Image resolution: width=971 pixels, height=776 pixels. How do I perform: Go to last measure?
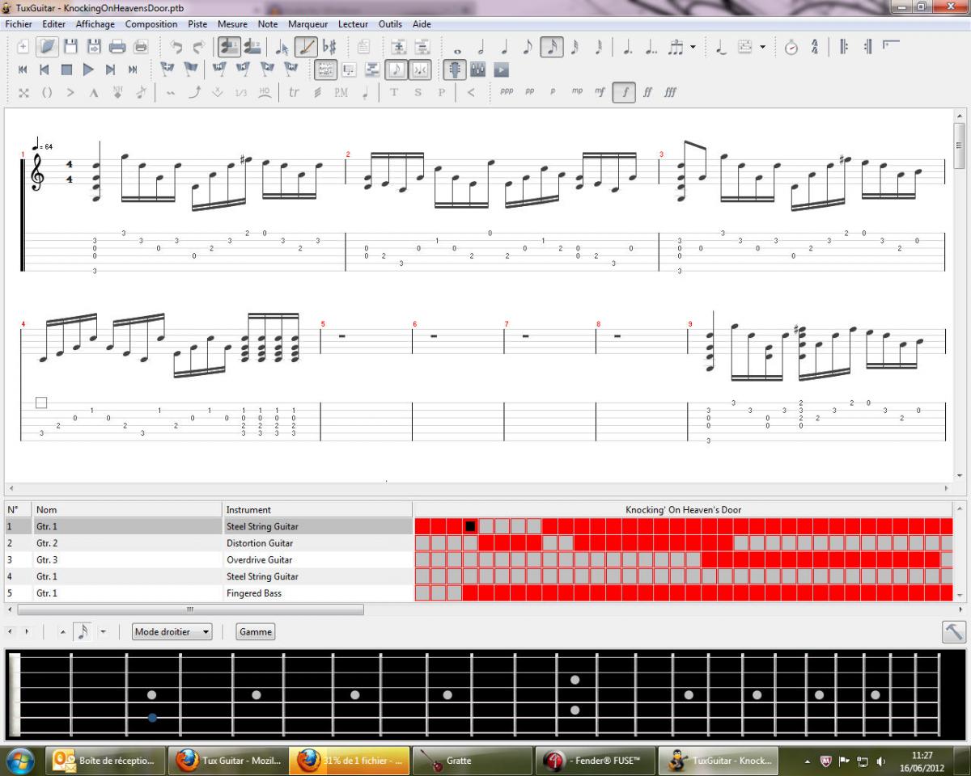tap(133, 70)
